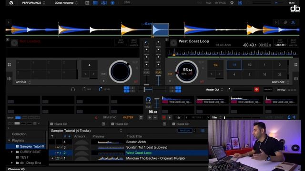Click the CUE button on deck 2
305x171 pixels.
(x=170, y=74)
